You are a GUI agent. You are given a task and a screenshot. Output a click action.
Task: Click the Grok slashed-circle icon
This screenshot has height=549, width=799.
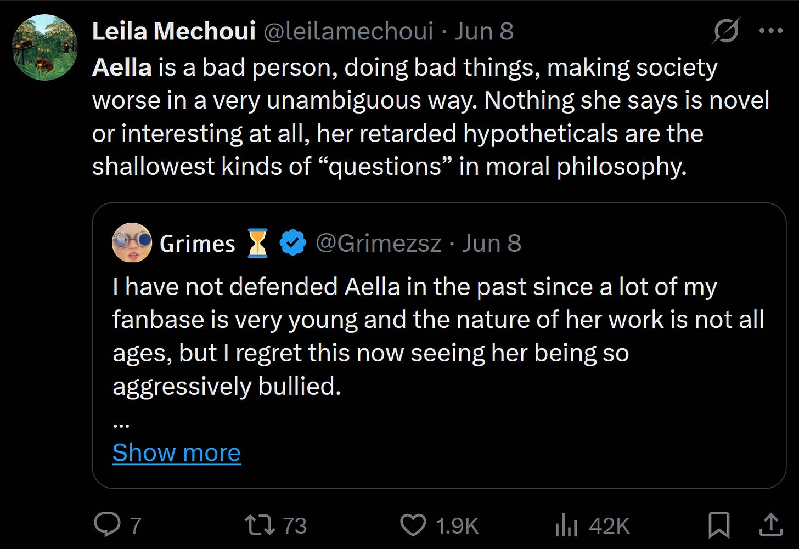pos(725,31)
